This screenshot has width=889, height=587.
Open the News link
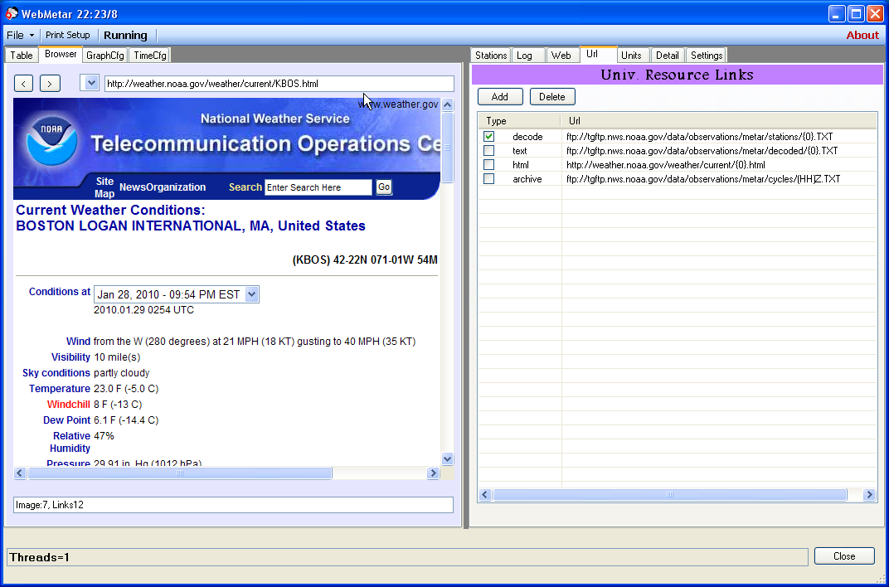coord(133,187)
